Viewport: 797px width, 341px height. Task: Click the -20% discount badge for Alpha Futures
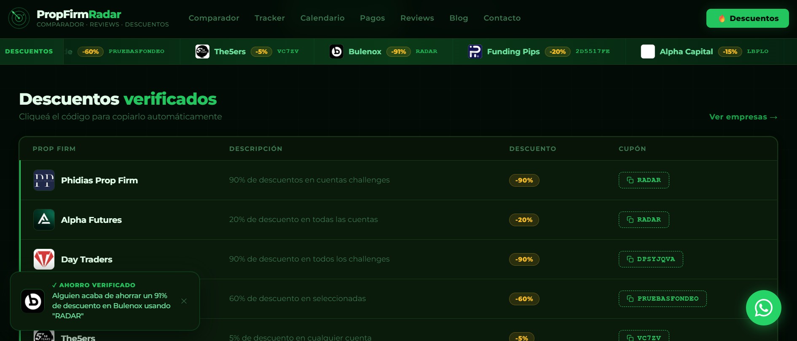(x=524, y=220)
